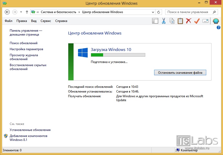Open the Правка menu
This screenshot has height=155, width=223.
click(22, 21)
